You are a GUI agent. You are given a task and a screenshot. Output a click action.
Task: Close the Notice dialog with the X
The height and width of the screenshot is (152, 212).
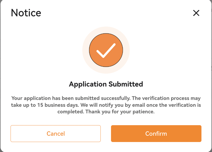pos(196,13)
